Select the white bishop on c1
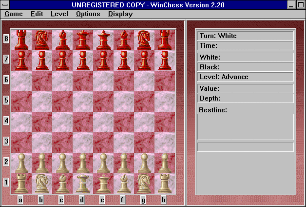 click(x=62, y=184)
